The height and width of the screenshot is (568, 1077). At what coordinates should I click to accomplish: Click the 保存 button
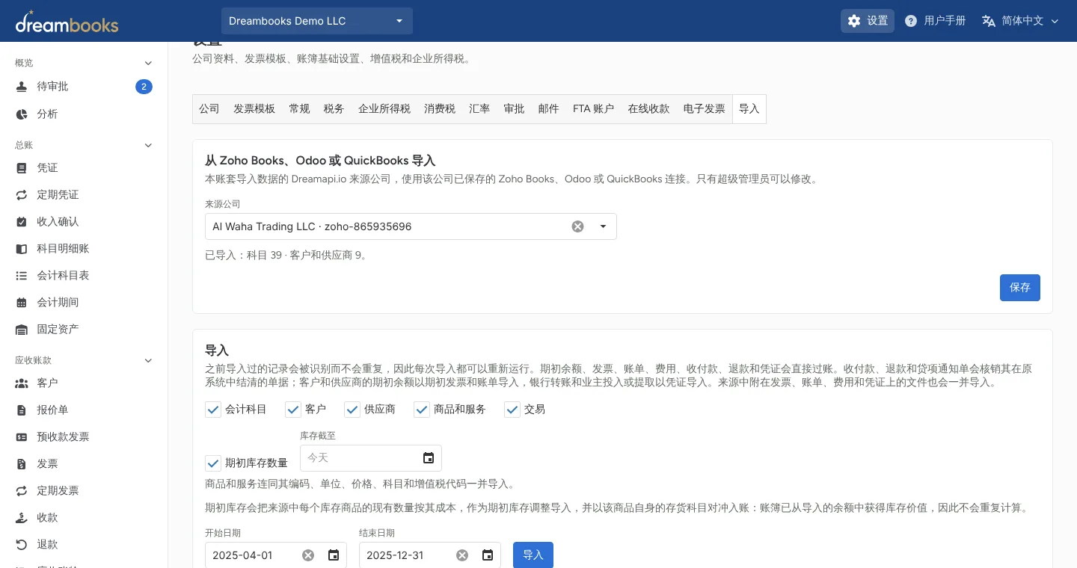(x=1020, y=288)
